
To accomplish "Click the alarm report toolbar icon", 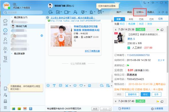I will (91, 12).
